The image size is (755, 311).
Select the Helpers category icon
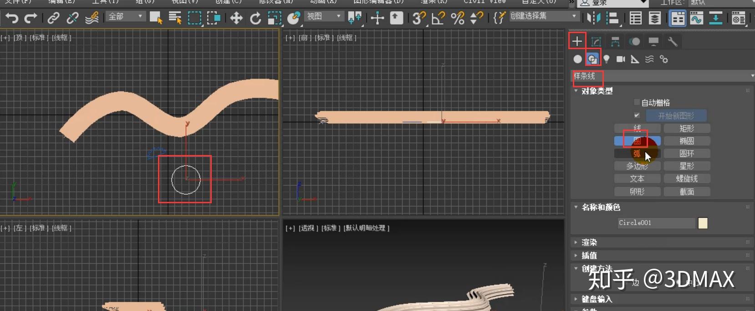(635, 59)
